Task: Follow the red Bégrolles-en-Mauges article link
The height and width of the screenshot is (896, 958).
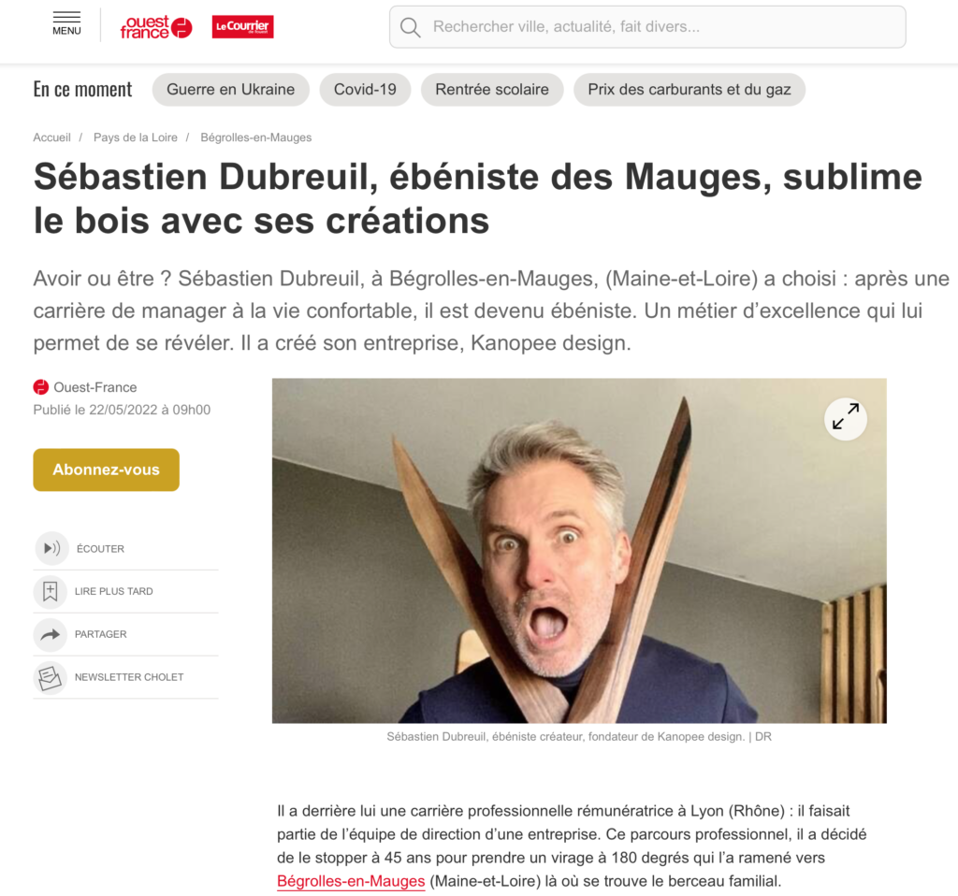Action: coord(351,881)
